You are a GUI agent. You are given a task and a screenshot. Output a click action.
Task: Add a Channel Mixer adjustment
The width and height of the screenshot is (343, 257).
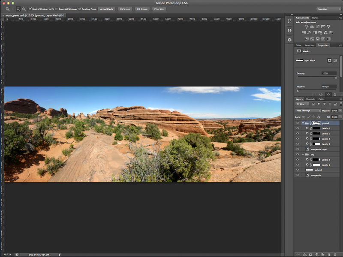coord(326,33)
